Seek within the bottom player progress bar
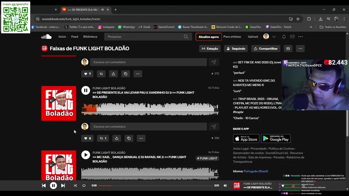Screen dimensions: 349x196 click(x=155, y=186)
